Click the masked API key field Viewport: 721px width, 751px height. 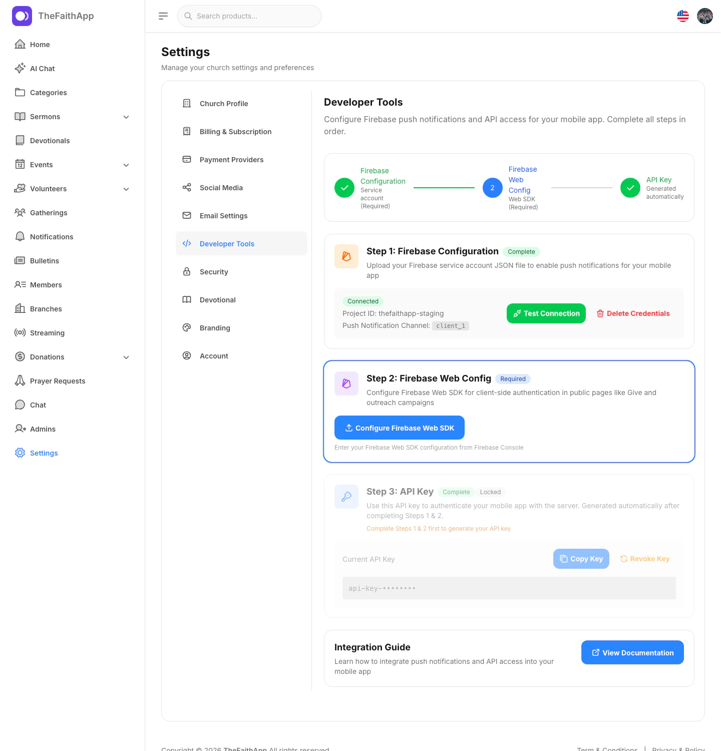[x=509, y=588]
